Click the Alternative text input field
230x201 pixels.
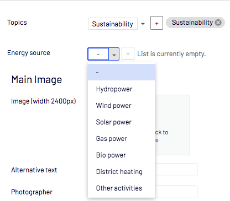click(x=176, y=170)
